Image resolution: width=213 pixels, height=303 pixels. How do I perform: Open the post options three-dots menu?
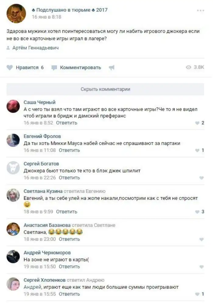pyautogui.click(x=201, y=10)
